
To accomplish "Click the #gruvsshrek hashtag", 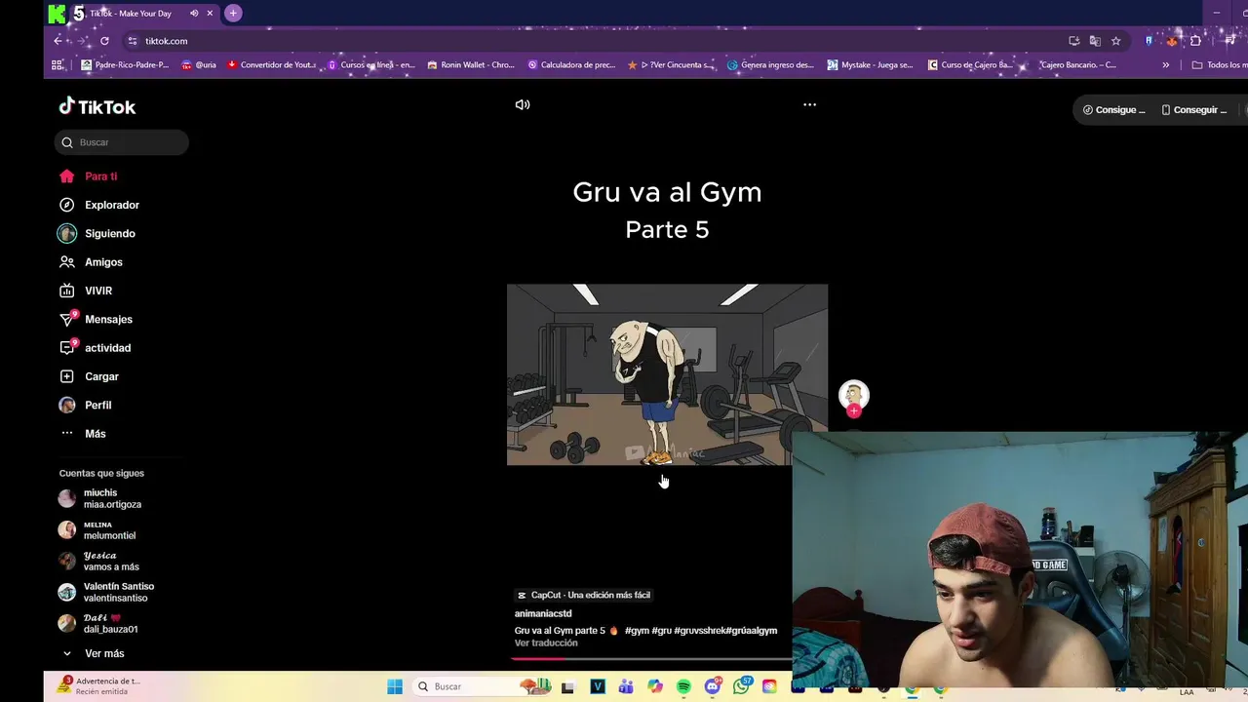I will [x=699, y=631].
